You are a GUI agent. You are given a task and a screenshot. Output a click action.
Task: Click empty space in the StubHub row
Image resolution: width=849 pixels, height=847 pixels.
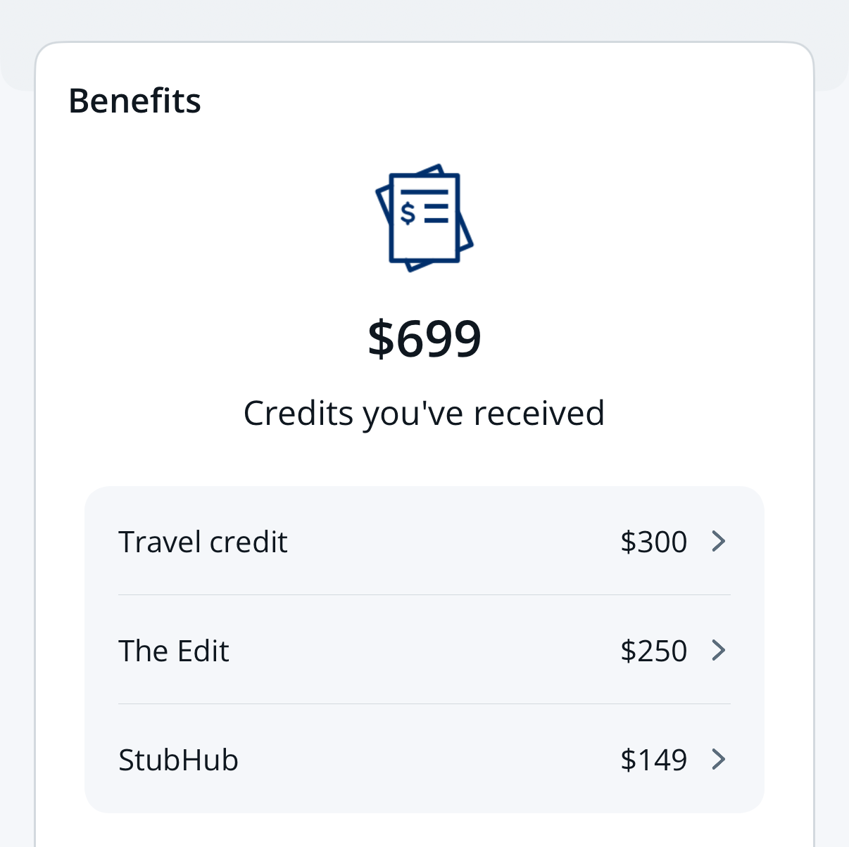tap(422, 760)
